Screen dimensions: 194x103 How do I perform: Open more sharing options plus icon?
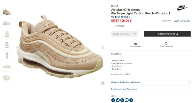131,100
